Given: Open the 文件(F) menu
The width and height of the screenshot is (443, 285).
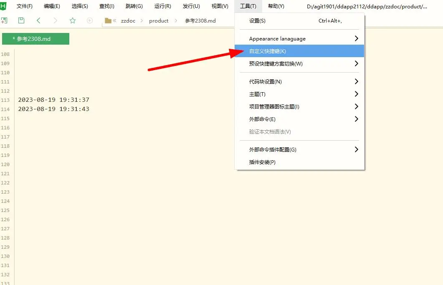Looking at the screenshot, I should [x=24, y=6].
